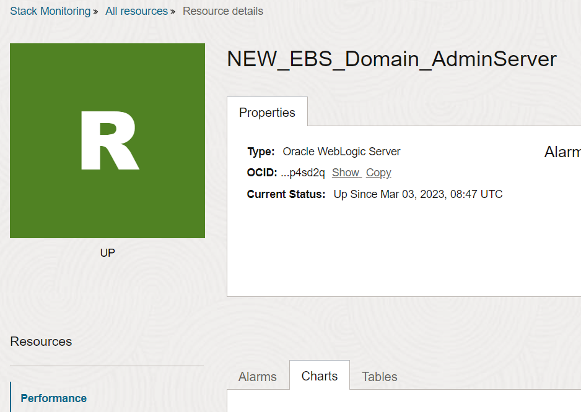
Task: Click the truncated OCID ...p4sd2q value
Action: [303, 173]
